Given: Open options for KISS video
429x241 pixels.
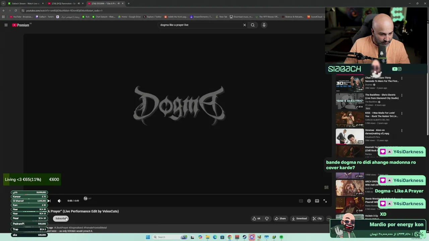Looking at the screenshot, I should (402, 113).
